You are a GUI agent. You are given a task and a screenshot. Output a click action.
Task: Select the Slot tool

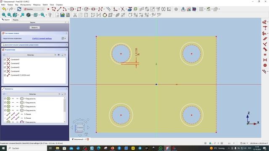click(x=93, y=9)
